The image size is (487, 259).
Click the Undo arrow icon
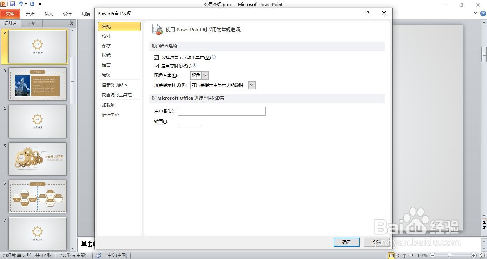click(20, 4)
